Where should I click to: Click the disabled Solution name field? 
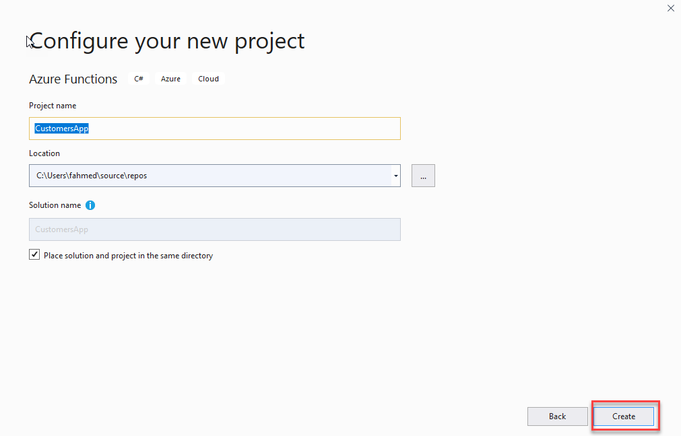pos(215,229)
